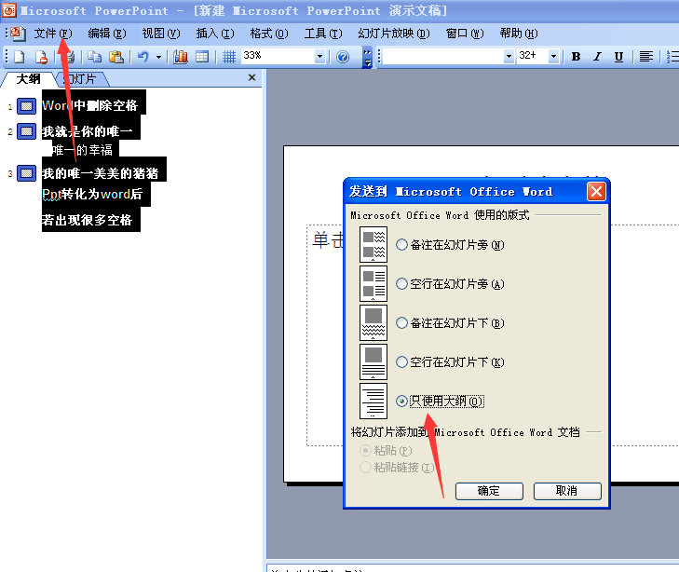
Task: Click inside the font name field
Action: click(x=443, y=56)
